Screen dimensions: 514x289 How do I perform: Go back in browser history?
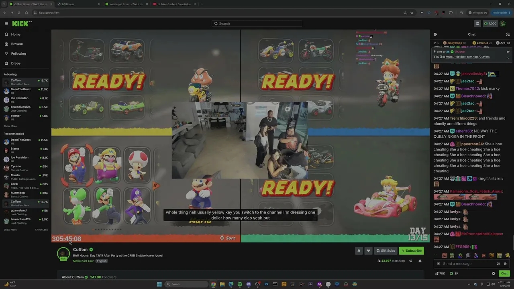(x=4, y=13)
